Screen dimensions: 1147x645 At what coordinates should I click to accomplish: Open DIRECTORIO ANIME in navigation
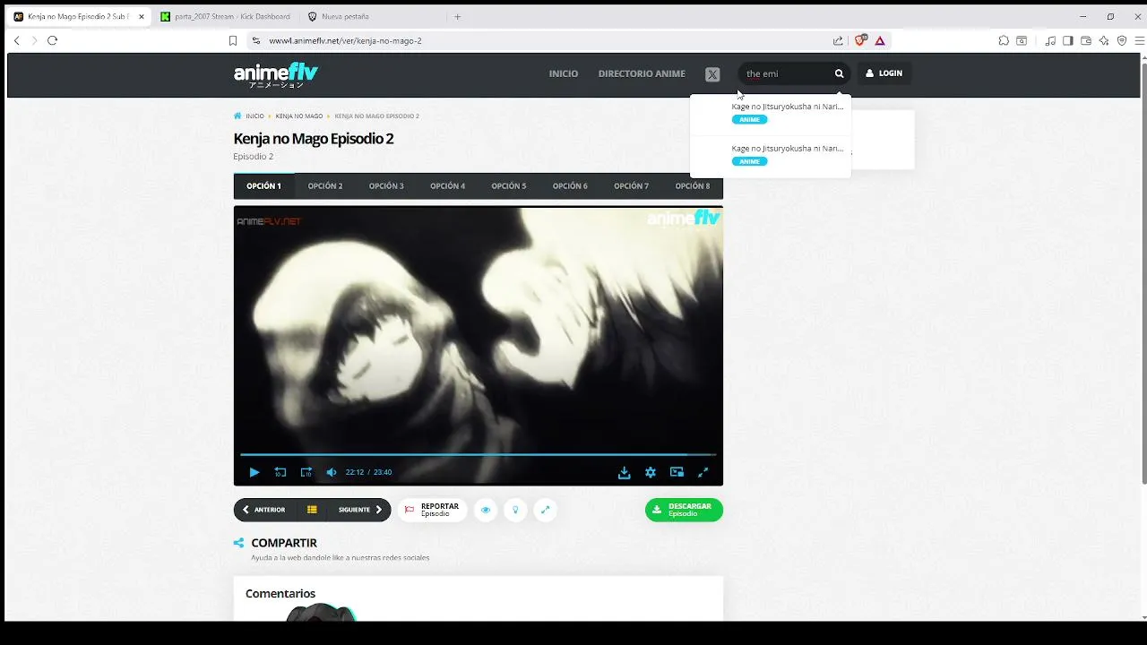pyautogui.click(x=642, y=73)
